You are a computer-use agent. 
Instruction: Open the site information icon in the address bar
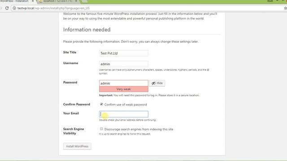point(14,8)
